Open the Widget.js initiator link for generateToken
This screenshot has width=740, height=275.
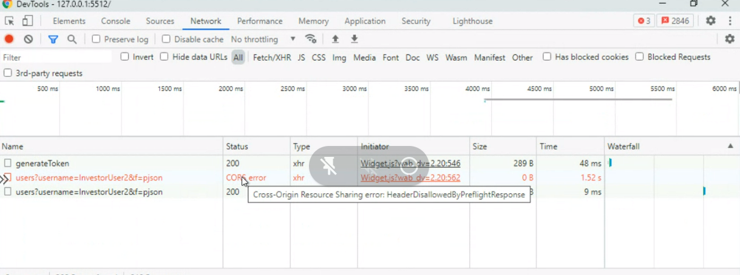(410, 164)
